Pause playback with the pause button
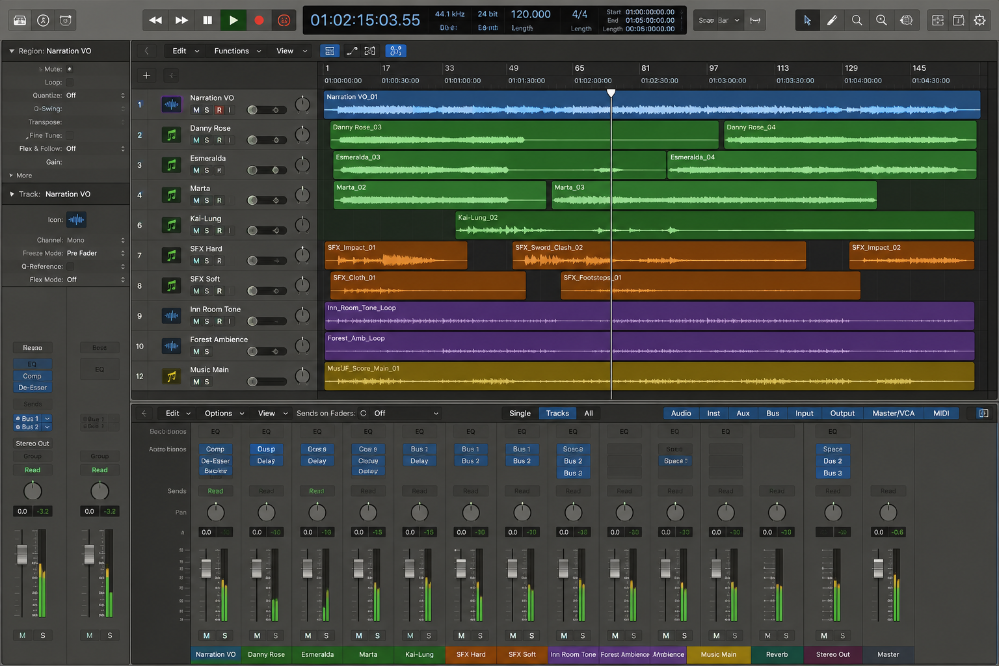Image resolution: width=999 pixels, height=666 pixels. pos(207,20)
